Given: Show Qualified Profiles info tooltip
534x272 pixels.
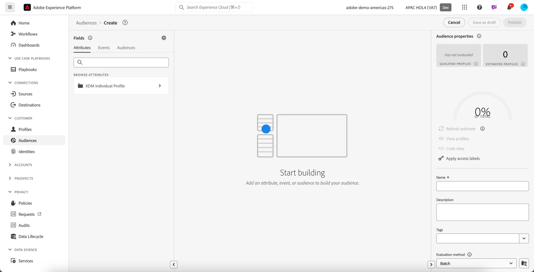Looking at the screenshot, I should [x=476, y=64].
